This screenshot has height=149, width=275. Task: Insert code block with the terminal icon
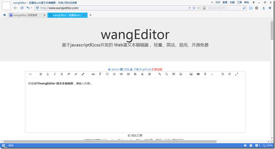(x=212, y=74)
